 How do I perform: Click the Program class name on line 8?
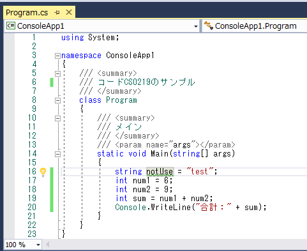tap(121, 100)
